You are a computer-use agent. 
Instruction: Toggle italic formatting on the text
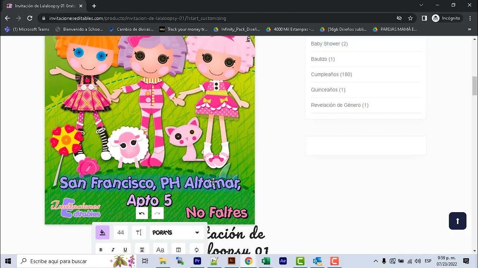point(113,249)
